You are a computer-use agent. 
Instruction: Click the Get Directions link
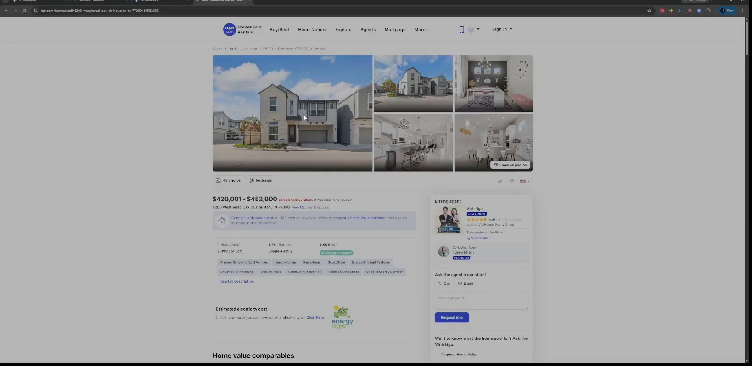tap(319, 207)
